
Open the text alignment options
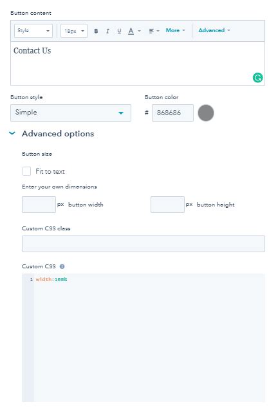tap(154, 31)
